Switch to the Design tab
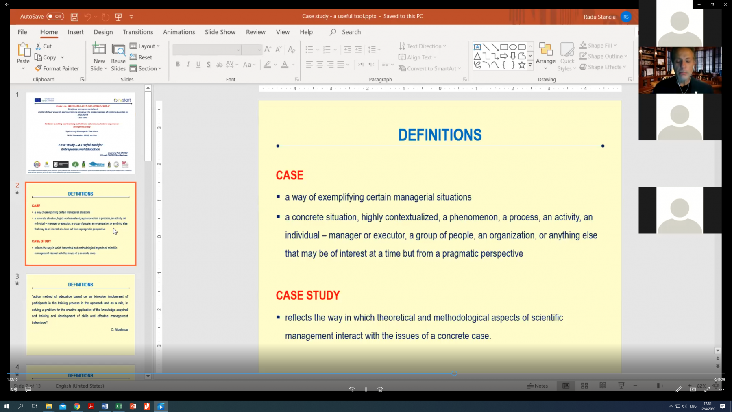This screenshot has width=732, height=412. [103, 32]
